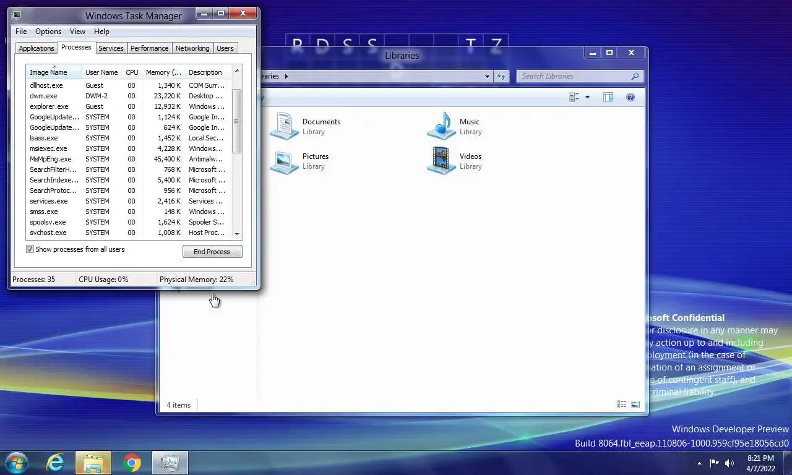792x475 pixels.
Task: Click the search magnifier icon in Libraries
Action: point(635,76)
